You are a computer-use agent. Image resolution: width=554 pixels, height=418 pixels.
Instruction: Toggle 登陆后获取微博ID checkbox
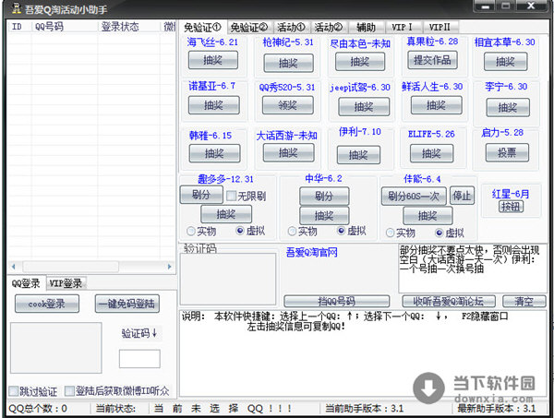(78, 390)
